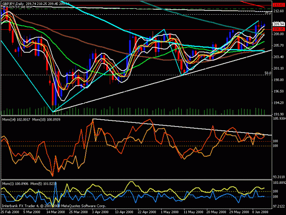Viewport: 286px width, 215px height.
Task: Click the 196.50 price scale label
Action: coord(279,91)
